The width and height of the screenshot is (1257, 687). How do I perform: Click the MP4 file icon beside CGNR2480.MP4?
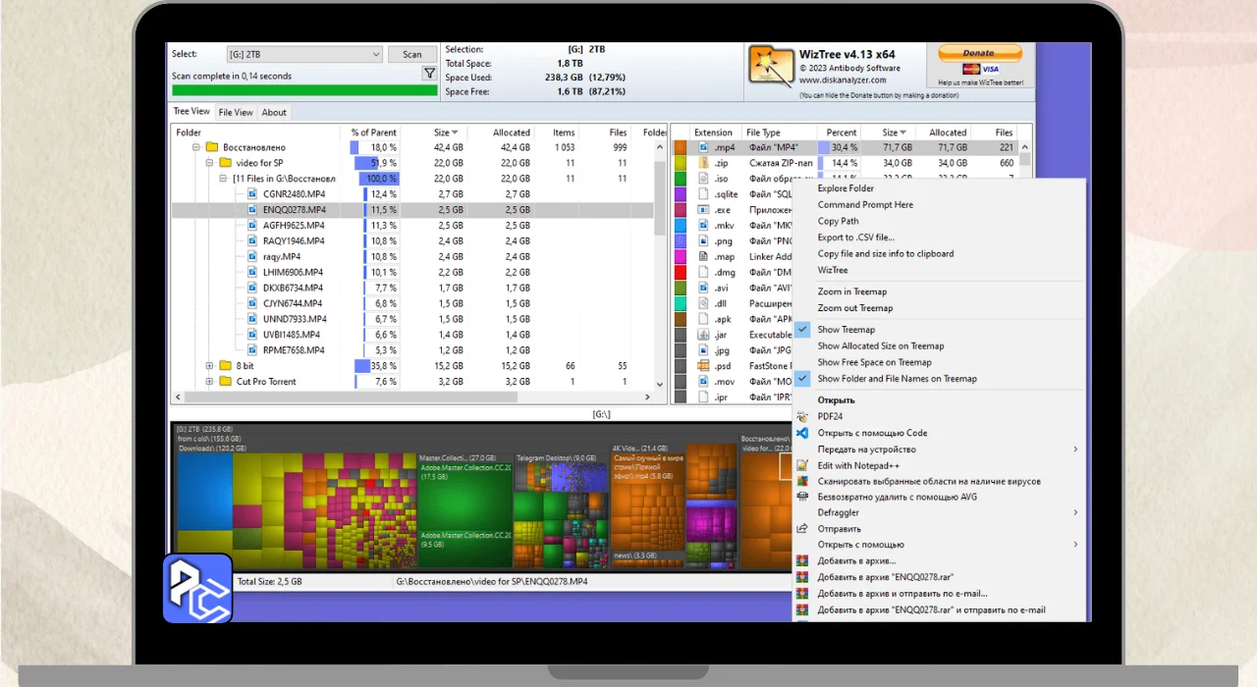[x=252, y=194]
